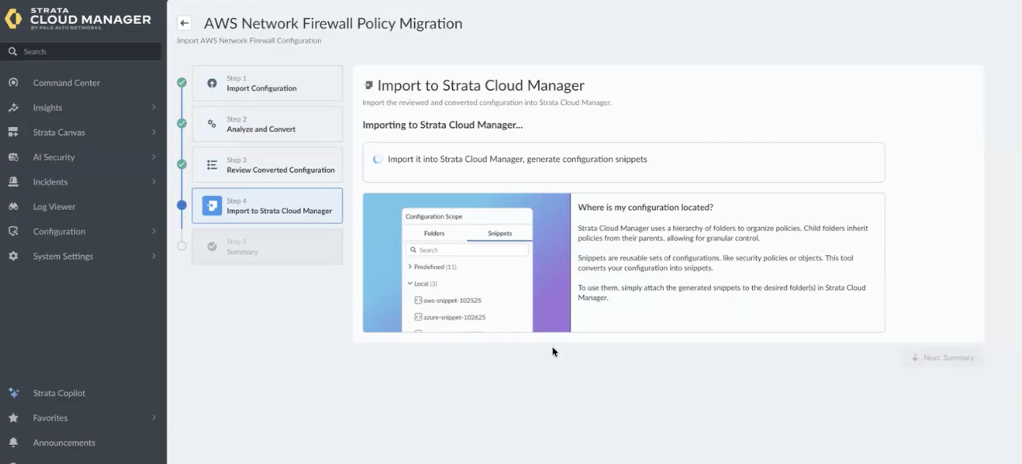Open Strata Canvas in the sidebar
The image size is (1022, 464).
[58, 133]
